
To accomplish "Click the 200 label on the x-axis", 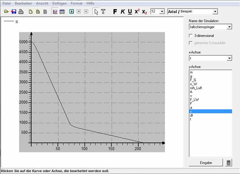I will click(x=138, y=148).
